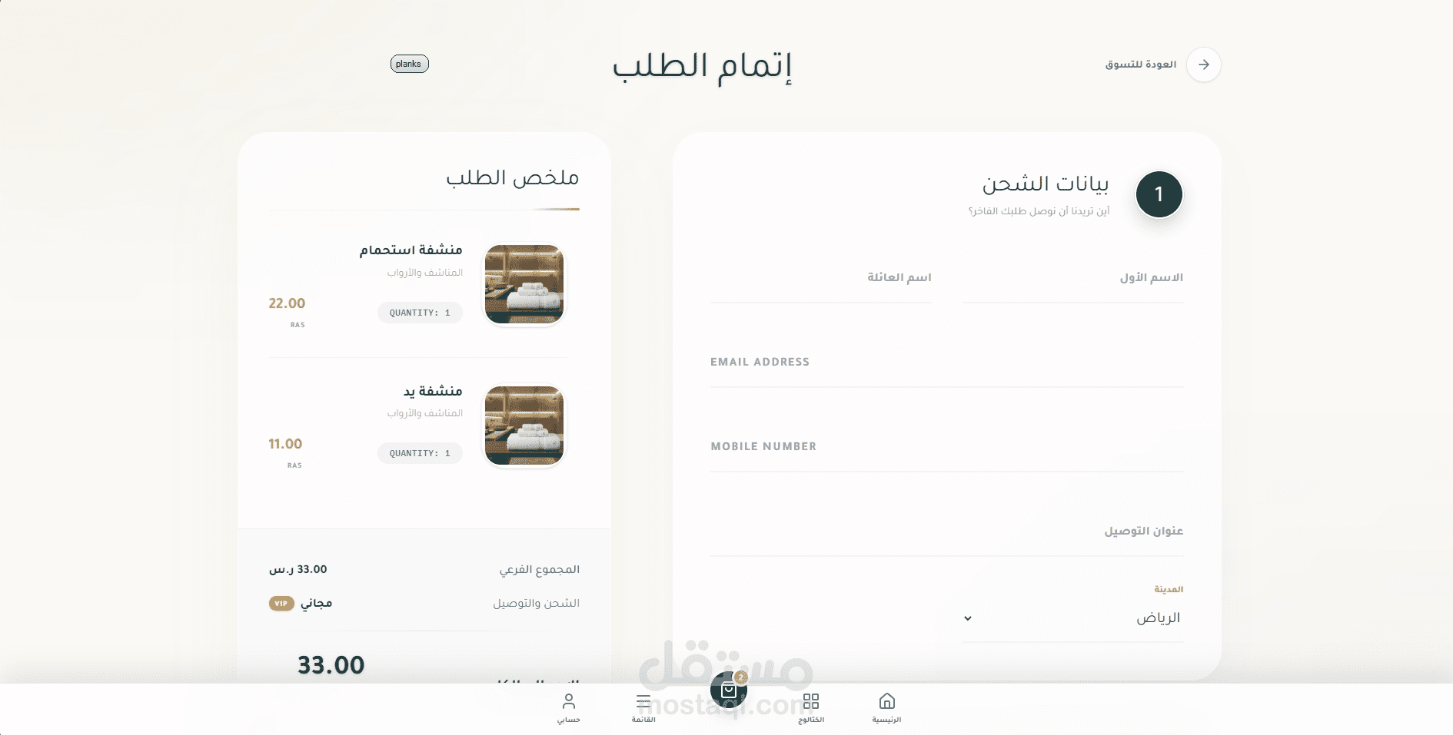Click the step 1 circle badge
Viewport: 1453px width, 735px height.
click(x=1159, y=194)
